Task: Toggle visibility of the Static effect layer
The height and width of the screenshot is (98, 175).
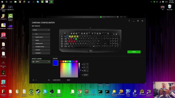Action: point(33,62)
